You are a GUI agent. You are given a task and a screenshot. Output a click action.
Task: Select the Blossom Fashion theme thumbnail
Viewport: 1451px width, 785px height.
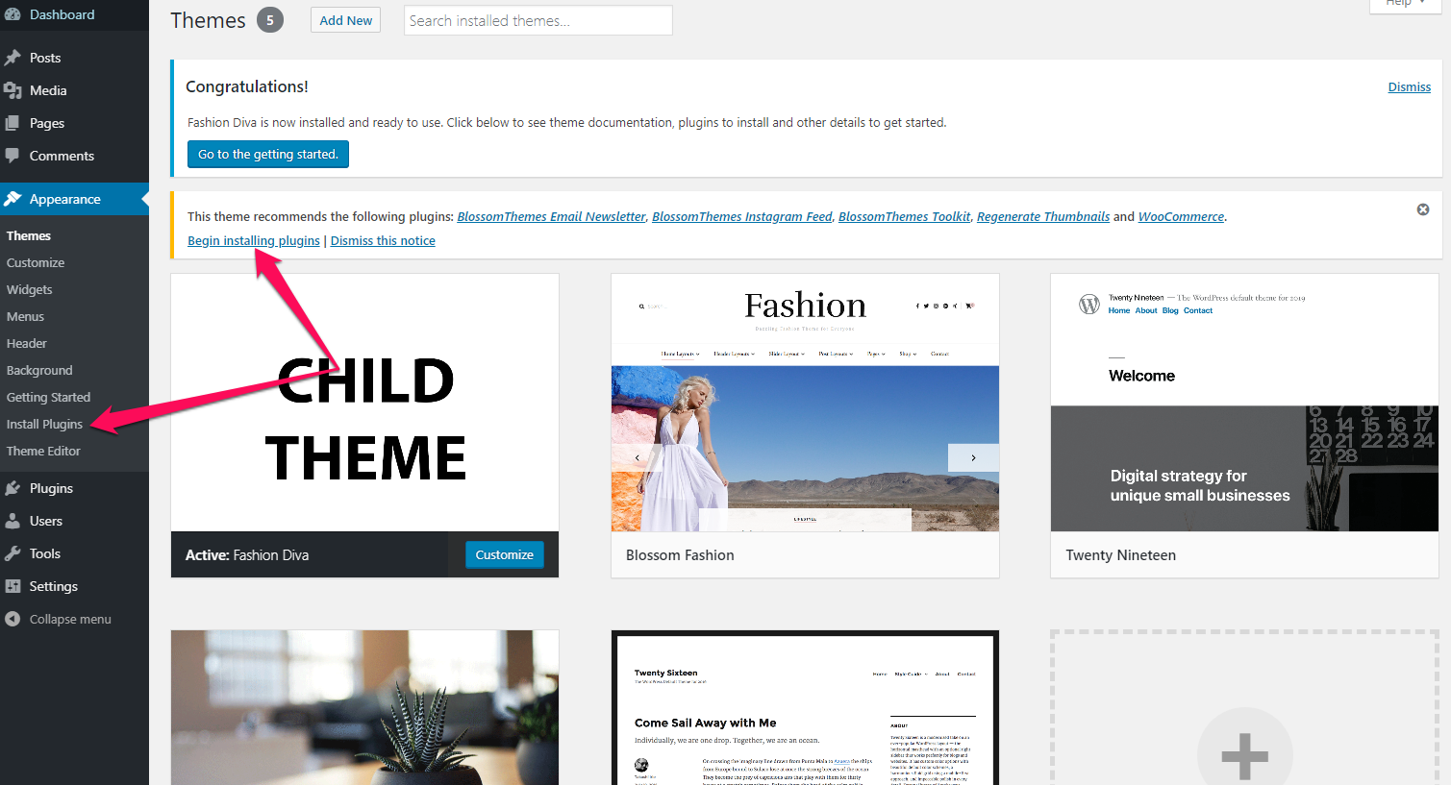(805, 403)
